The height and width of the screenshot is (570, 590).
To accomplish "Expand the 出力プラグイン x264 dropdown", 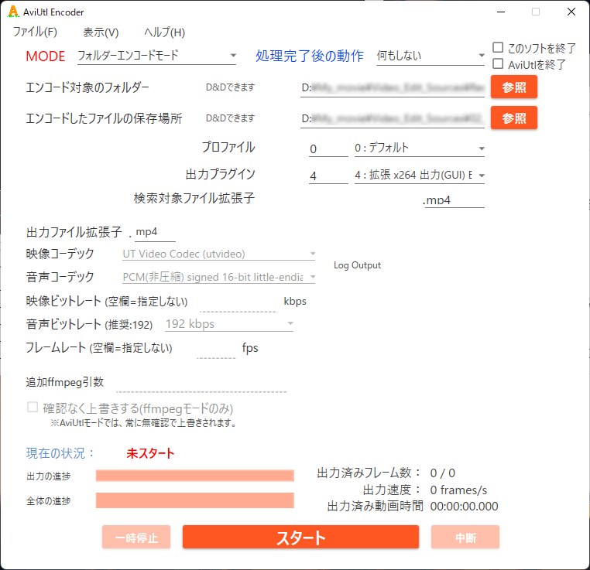I will pyautogui.click(x=419, y=176).
